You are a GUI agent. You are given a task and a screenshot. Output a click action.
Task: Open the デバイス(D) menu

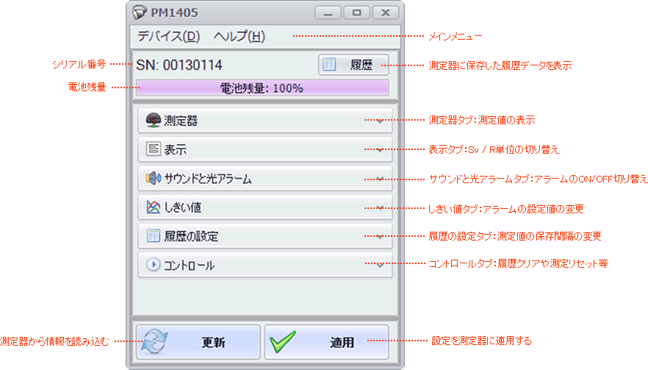point(169,37)
